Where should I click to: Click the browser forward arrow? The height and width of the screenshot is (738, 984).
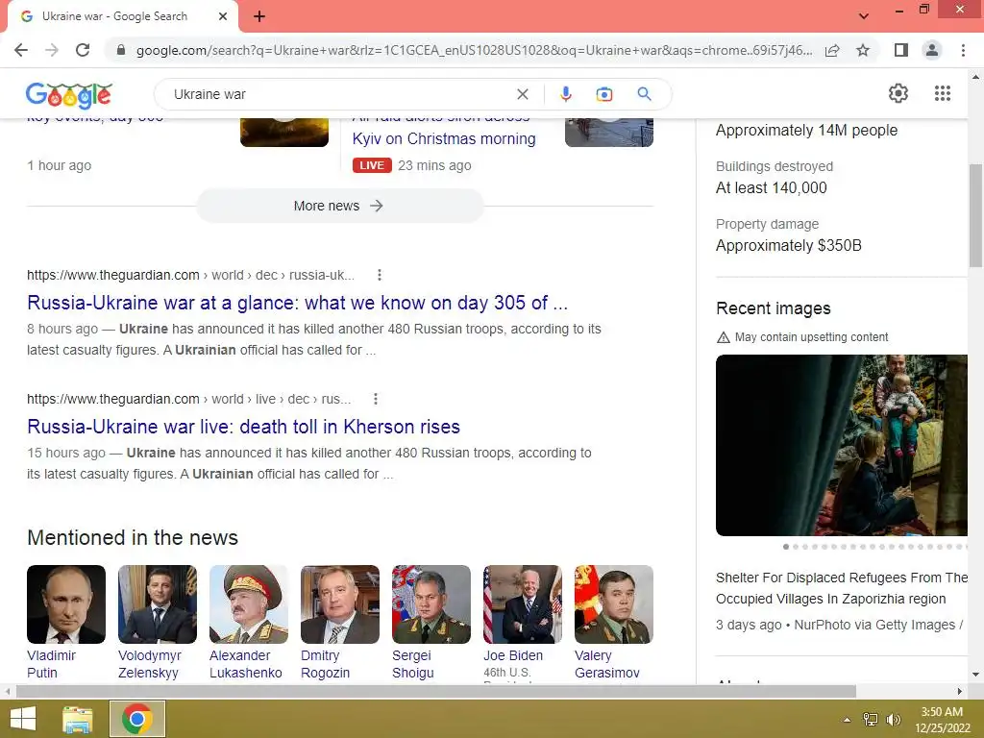[x=52, y=50]
